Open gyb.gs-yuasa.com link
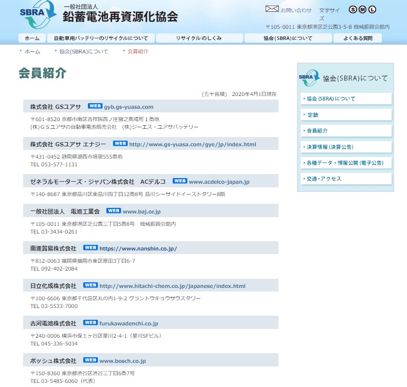The image size is (407, 387). tap(129, 107)
